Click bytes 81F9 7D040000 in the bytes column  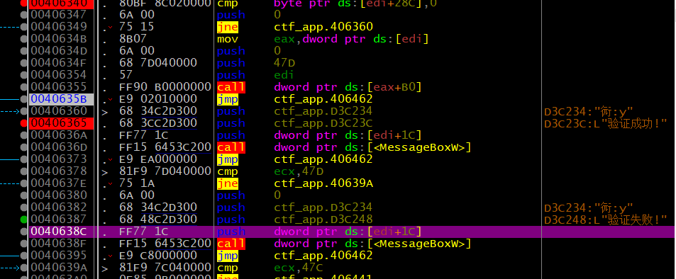point(165,171)
